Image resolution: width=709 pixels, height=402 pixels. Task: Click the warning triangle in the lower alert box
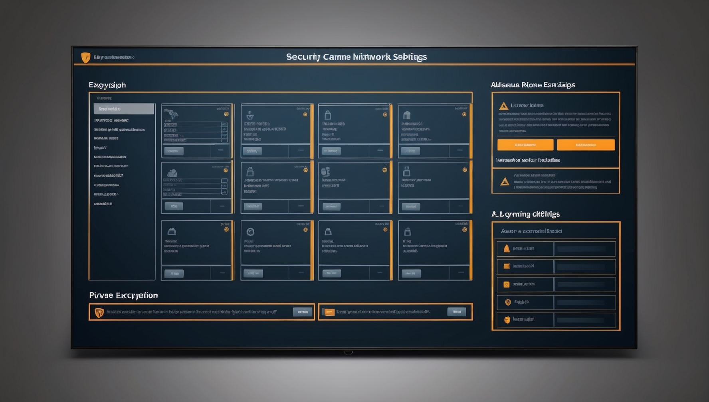505,181
